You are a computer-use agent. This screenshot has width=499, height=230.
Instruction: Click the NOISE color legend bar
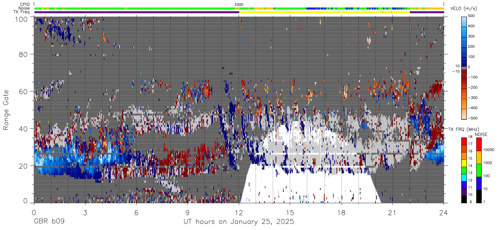click(x=480, y=170)
